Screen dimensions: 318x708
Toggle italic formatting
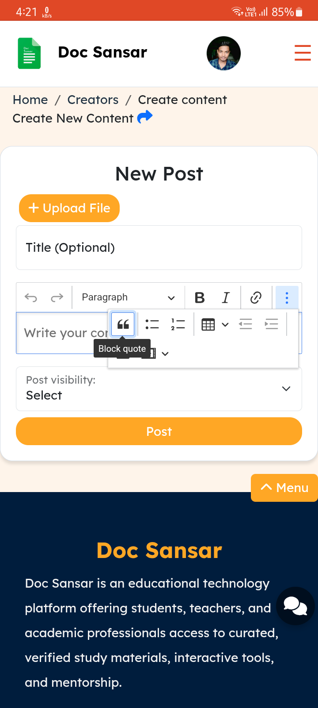pyautogui.click(x=226, y=297)
